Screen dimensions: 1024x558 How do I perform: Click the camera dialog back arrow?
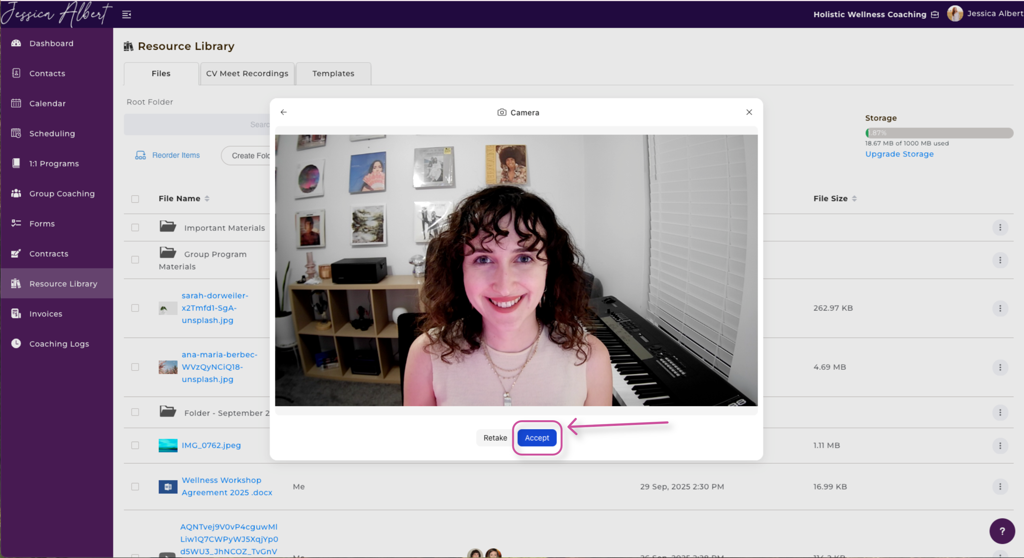click(x=284, y=112)
